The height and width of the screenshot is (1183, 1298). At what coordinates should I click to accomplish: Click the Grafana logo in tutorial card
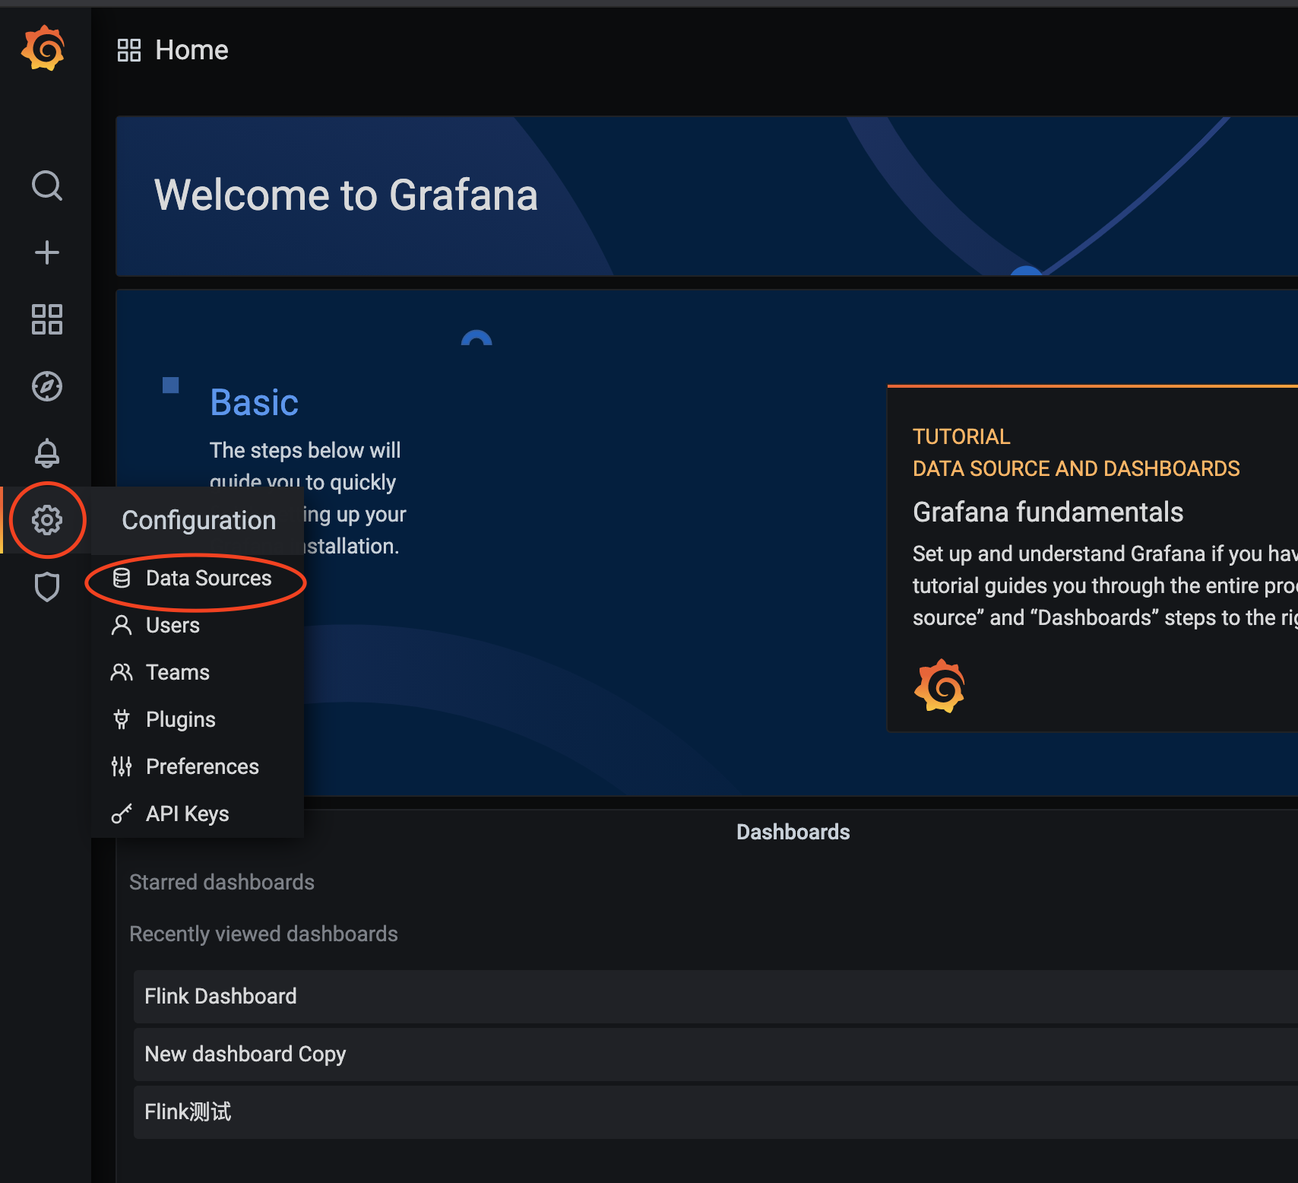coord(939,686)
